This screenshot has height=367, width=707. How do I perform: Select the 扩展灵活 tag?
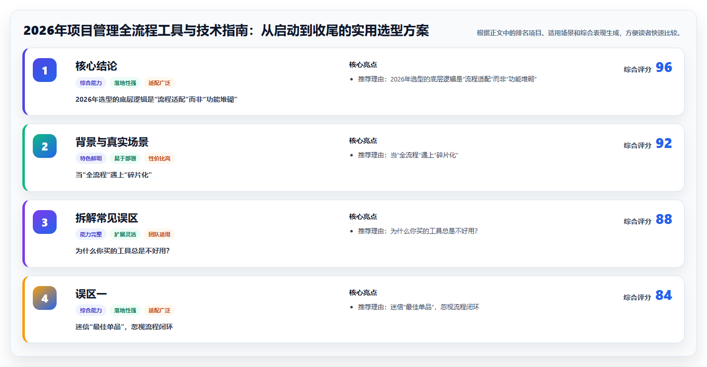[x=125, y=234]
